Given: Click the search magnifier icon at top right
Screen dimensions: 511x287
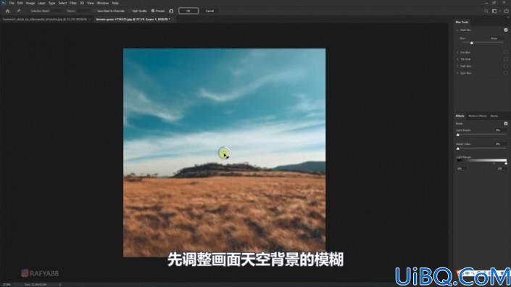Looking at the screenshot, I should tap(486, 11).
